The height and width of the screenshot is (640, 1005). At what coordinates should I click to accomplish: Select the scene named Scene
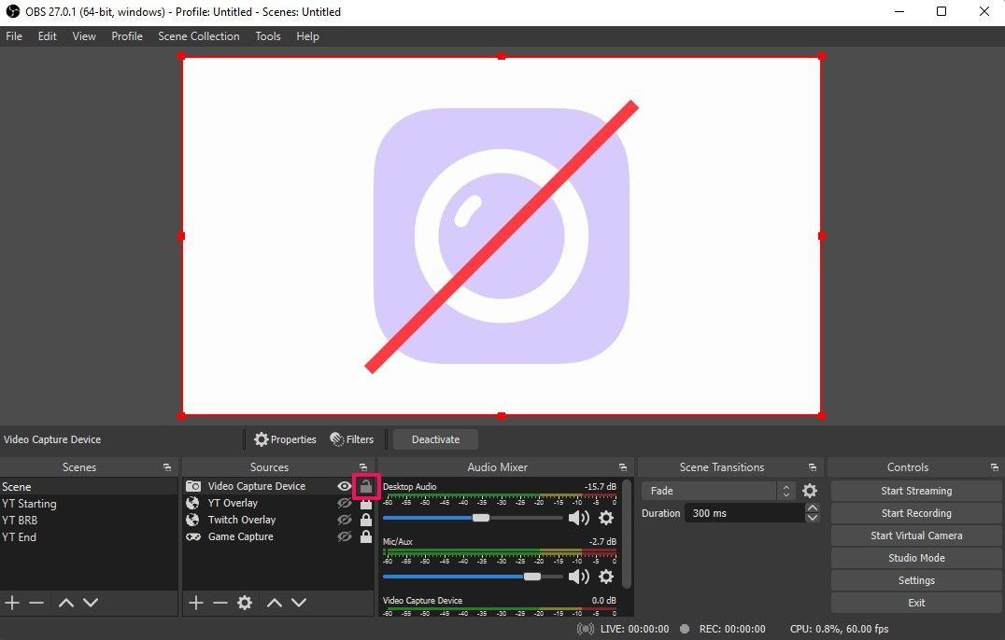click(x=89, y=487)
